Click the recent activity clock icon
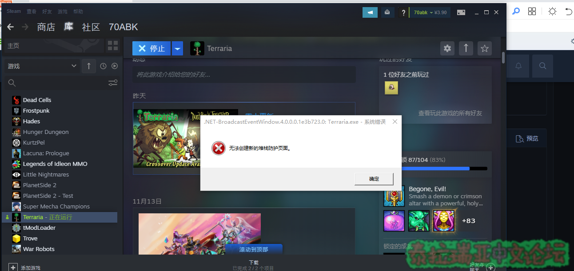This screenshot has height=271, width=574. (x=103, y=66)
